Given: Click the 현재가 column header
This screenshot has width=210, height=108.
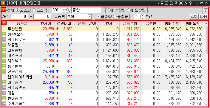Looking at the screenshot, I should pos(46,23).
